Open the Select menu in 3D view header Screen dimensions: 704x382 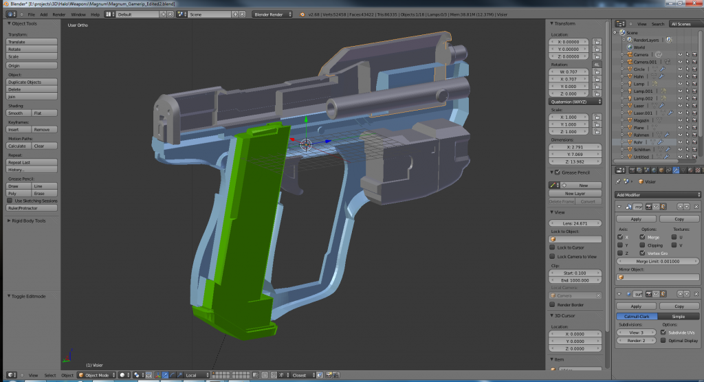[49, 375]
